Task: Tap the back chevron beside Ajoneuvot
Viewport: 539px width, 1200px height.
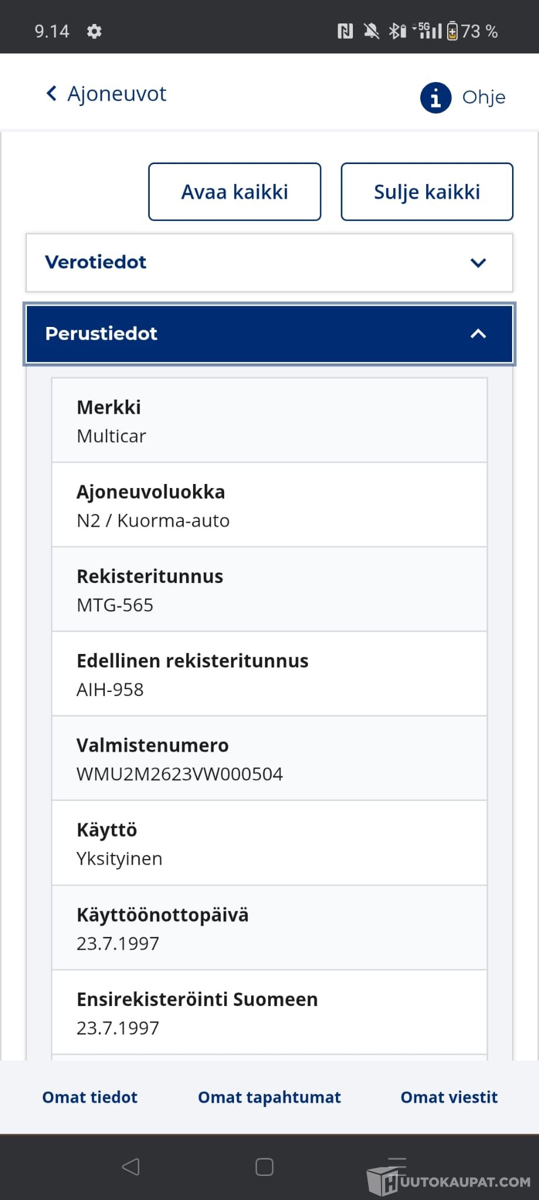Action: pyautogui.click(x=52, y=93)
